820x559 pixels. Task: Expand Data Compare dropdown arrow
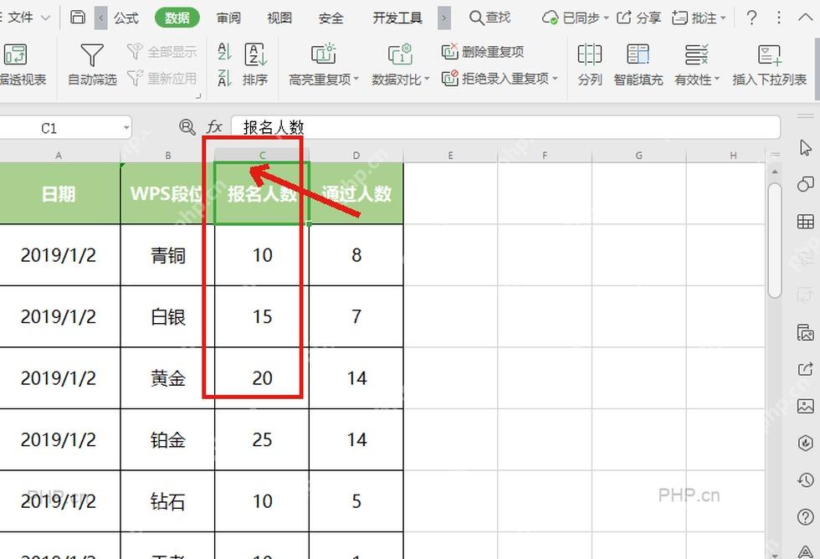coord(426,79)
